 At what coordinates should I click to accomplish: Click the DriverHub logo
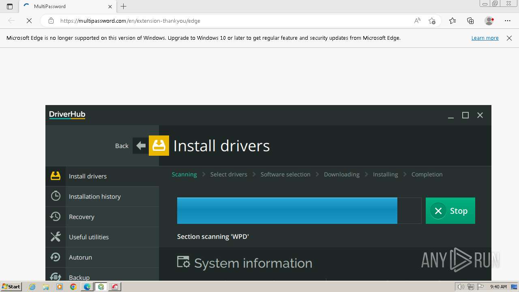point(67,115)
